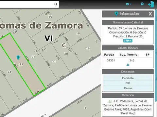Click the 33.18 measurement label on the map

coord(61,34)
